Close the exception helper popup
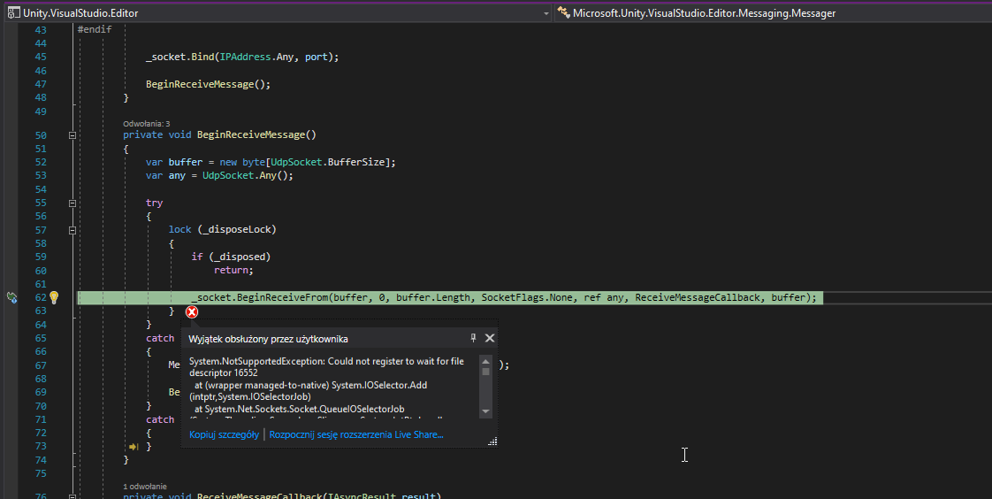The width and height of the screenshot is (992, 499). (x=490, y=338)
